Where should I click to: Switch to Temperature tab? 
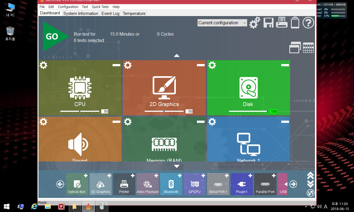coord(134,13)
